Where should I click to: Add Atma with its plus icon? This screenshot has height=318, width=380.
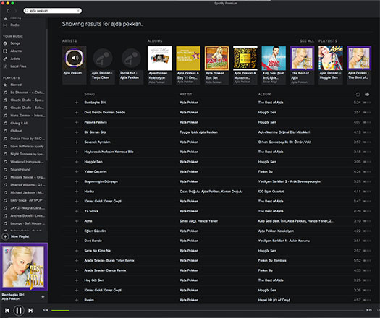pos(77,221)
